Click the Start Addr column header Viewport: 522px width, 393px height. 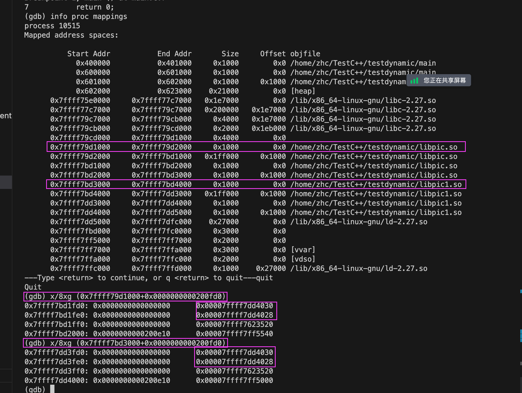tap(89, 54)
